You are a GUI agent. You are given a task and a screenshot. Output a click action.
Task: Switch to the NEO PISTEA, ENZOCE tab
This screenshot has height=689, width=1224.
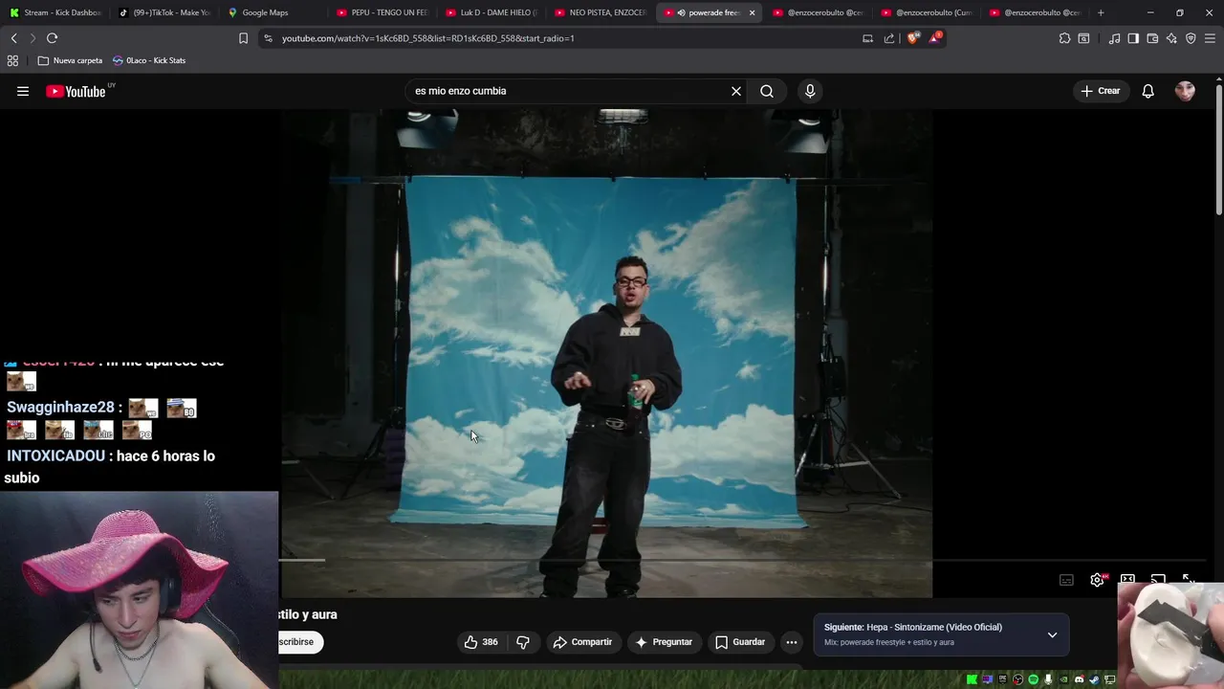pyautogui.click(x=600, y=12)
